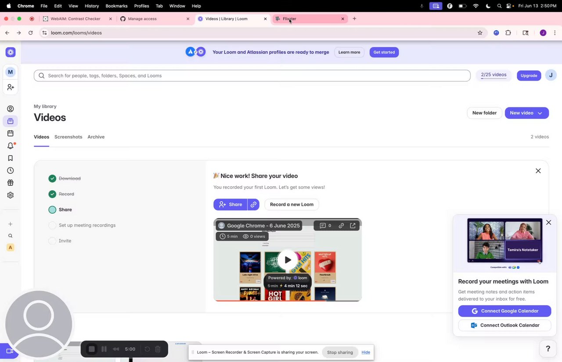
Task: Open the M workspace avatar
Action: tap(11, 72)
